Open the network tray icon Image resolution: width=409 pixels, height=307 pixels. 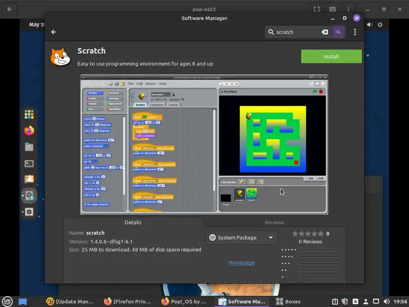[x=376, y=301]
